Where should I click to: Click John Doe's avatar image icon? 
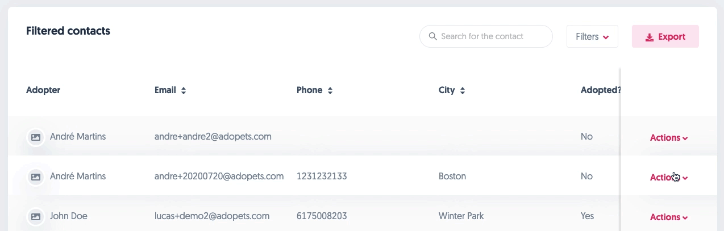[36, 216]
